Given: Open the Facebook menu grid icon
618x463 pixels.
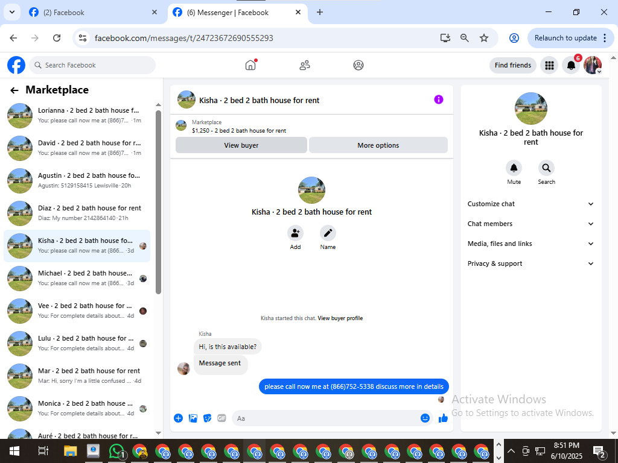Looking at the screenshot, I should tap(549, 65).
